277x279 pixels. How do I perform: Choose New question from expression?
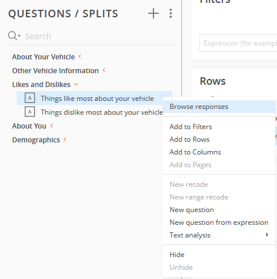(219, 223)
